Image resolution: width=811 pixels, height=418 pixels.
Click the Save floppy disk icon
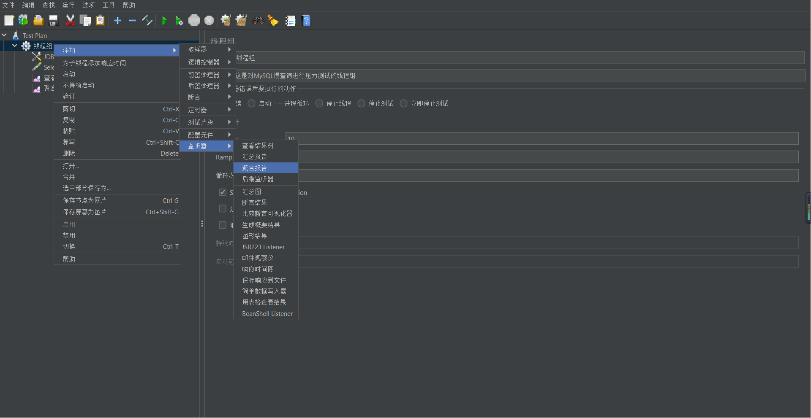[x=53, y=20]
